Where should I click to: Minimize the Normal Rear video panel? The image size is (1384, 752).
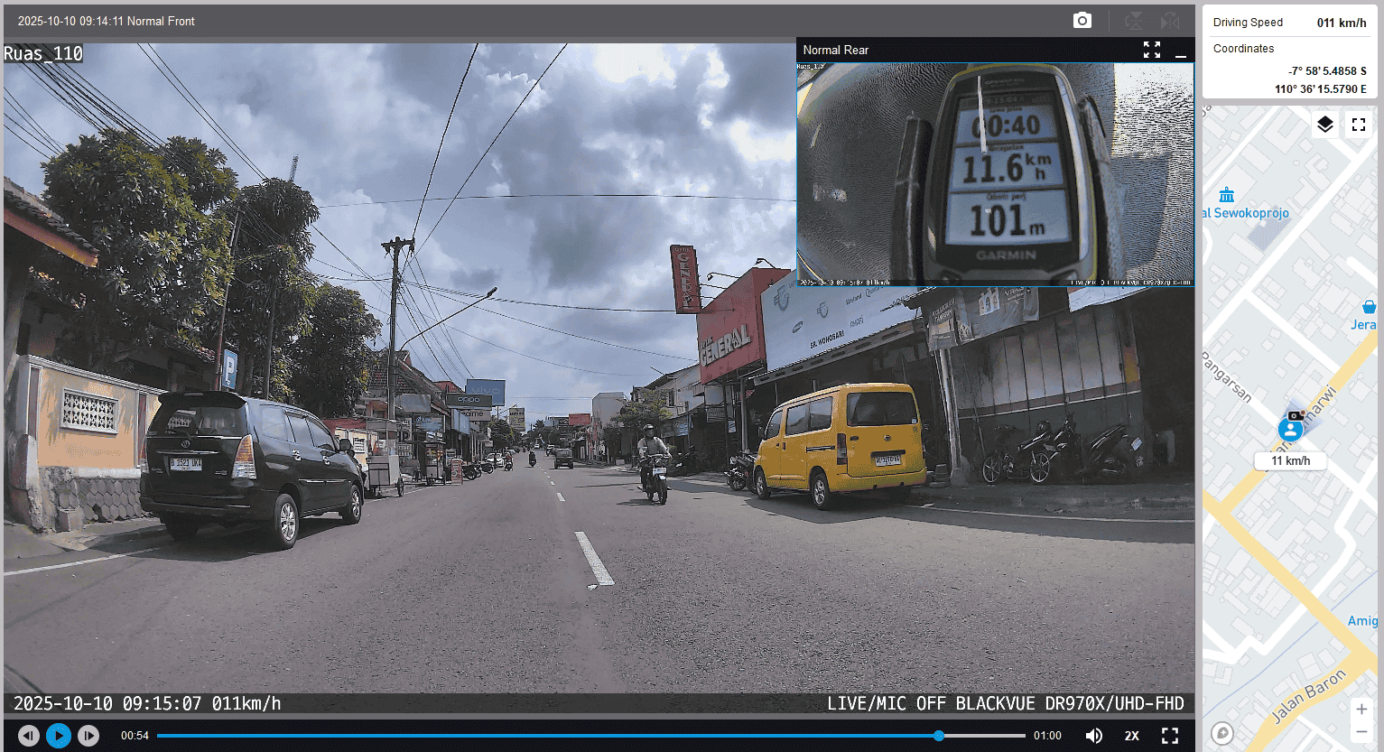click(x=1180, y=51)
